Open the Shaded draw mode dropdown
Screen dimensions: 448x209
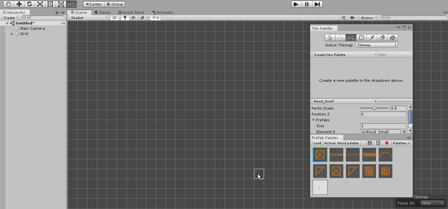pos(89,18)
